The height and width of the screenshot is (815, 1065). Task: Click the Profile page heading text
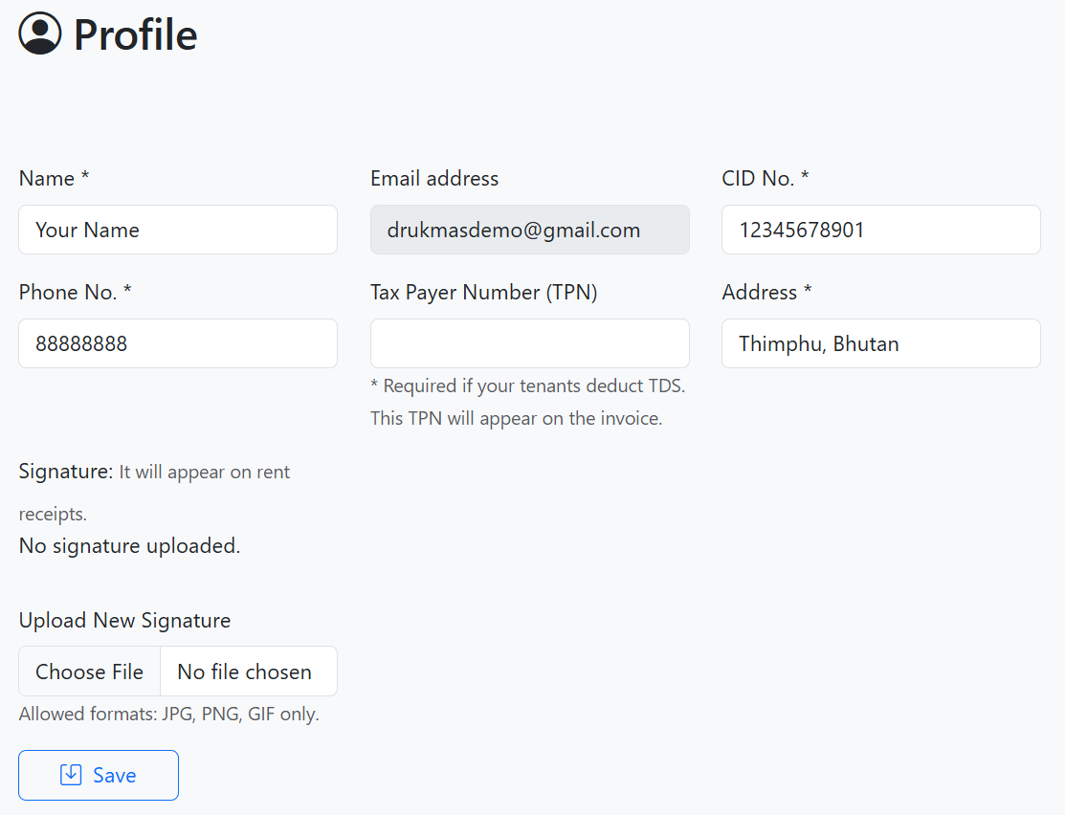coord(135,35)
